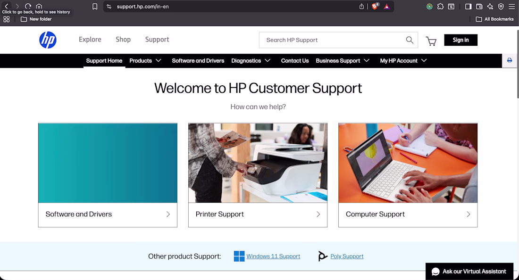Open the shopping cart
This screenshot has width=519, height=280.
pyautogui.click(x=431, y=41)
